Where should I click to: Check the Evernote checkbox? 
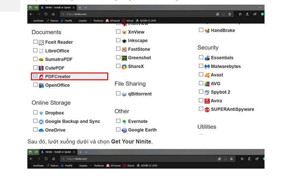tap(118, 121)
